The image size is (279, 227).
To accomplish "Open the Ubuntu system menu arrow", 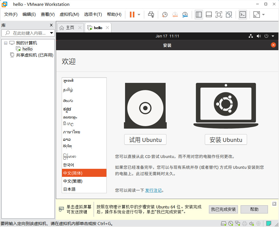I will point(273,36).
